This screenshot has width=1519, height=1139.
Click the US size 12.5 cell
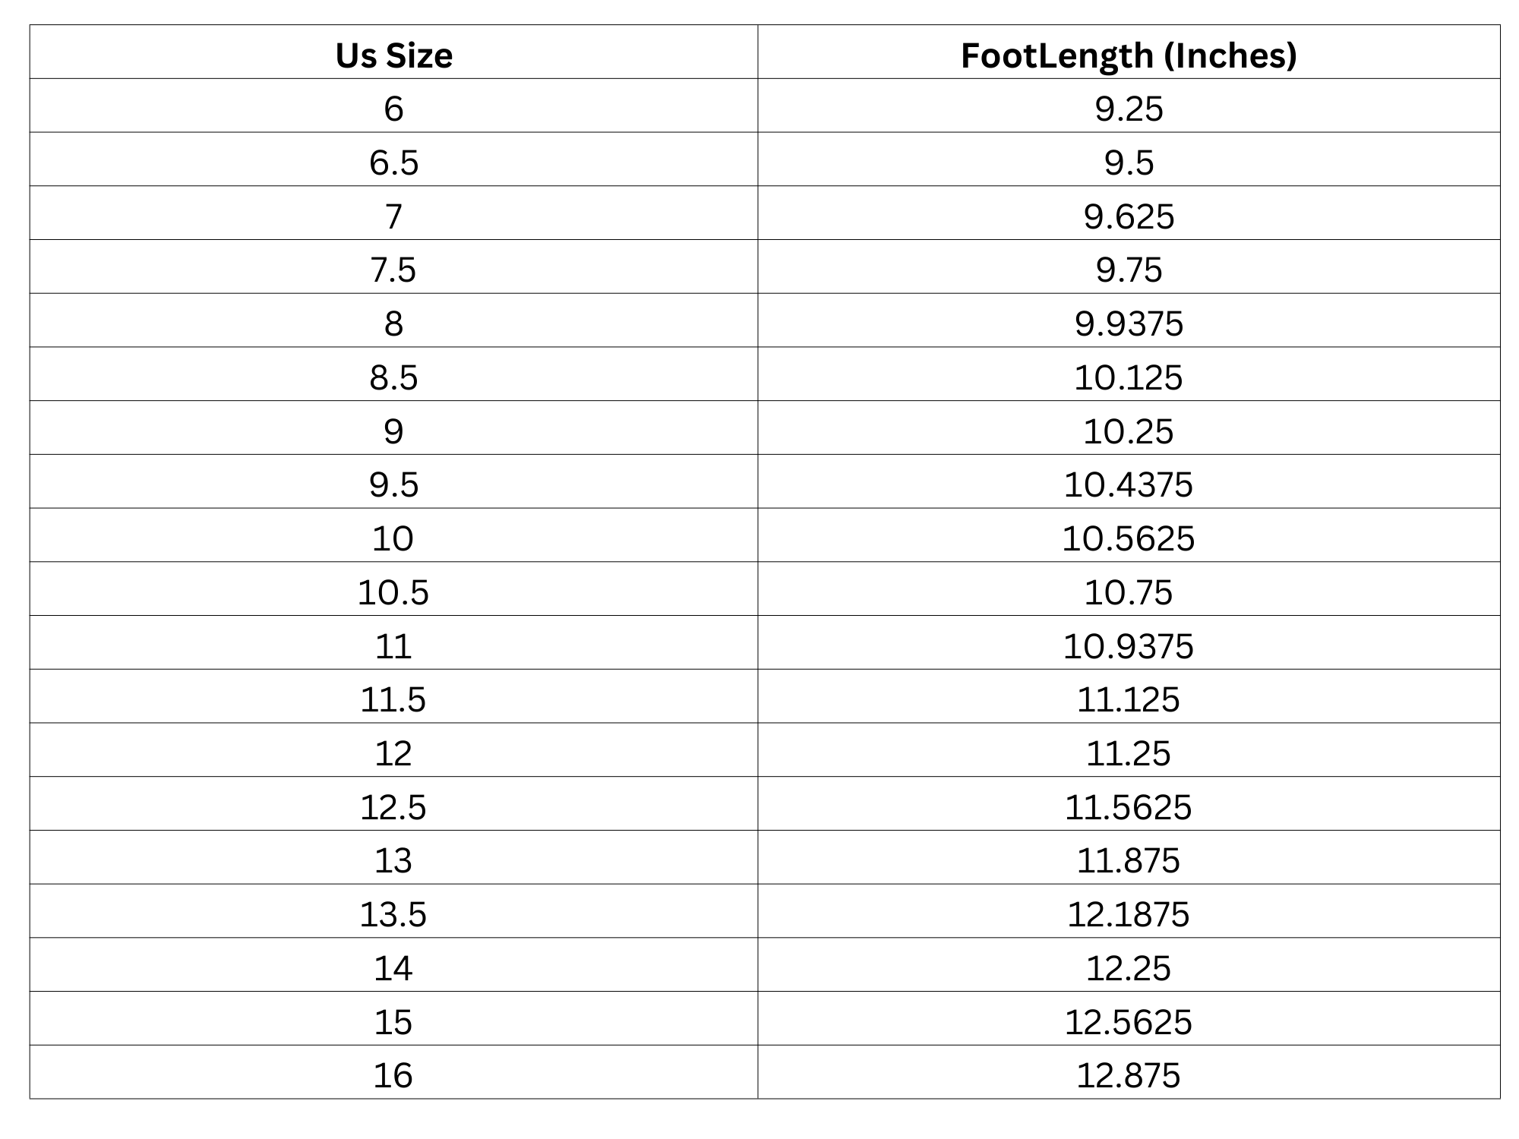[393, 803]
